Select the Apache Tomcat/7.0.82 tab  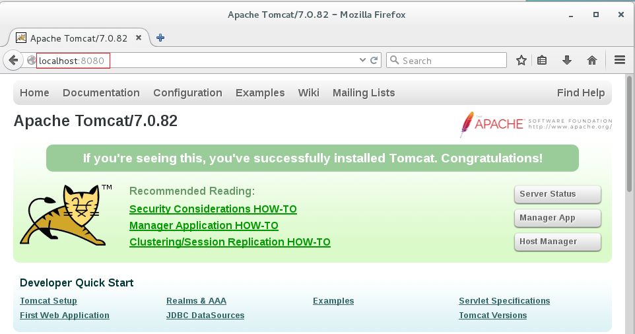[x=79, y=38]
